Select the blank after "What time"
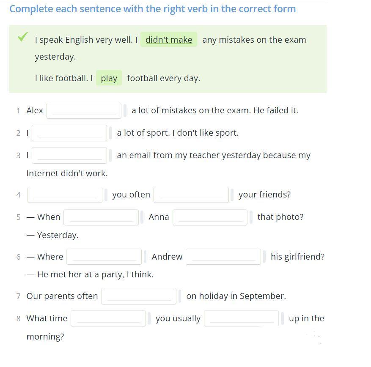Viewport: 371px width, 367px height. tap(108, 319)
